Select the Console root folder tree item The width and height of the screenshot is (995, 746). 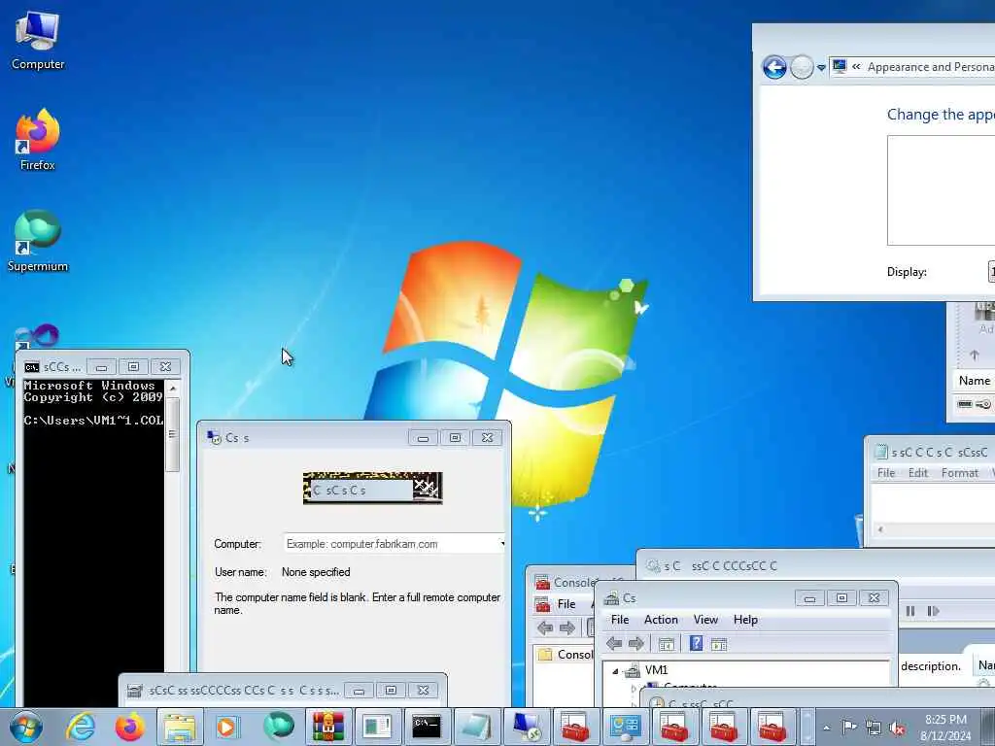(566, 654)
